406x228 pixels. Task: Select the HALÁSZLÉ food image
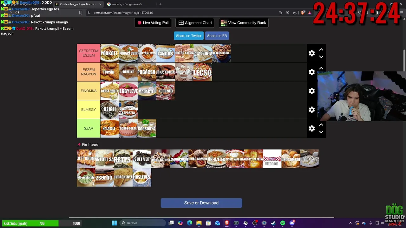click(x=110, y=128)
